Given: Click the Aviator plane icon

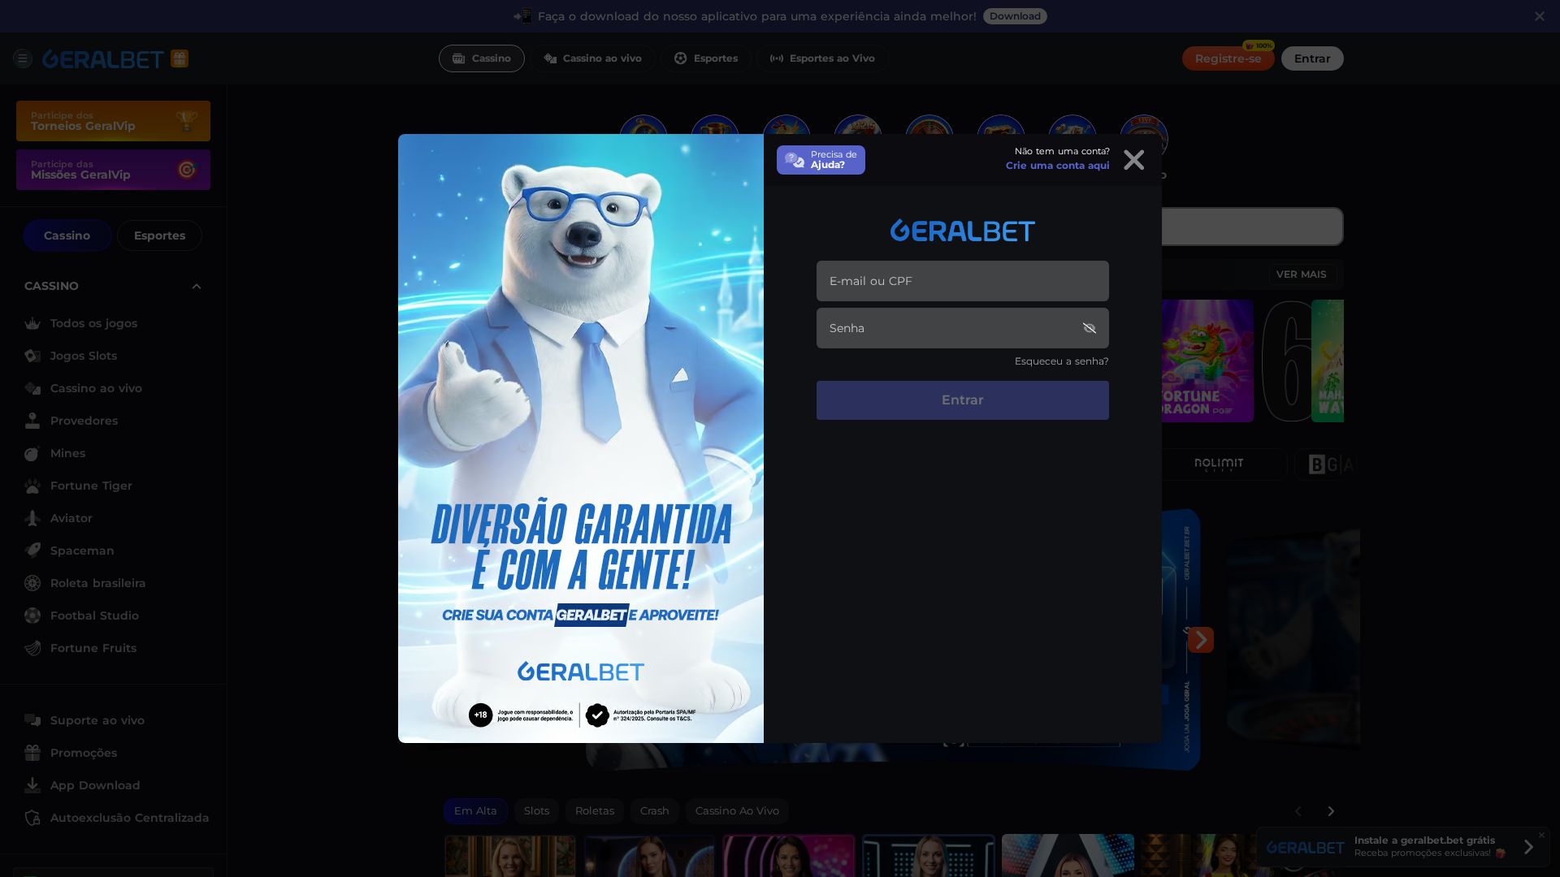Looking at the screenshot, I should 32,518.
